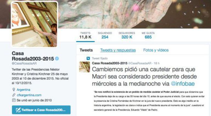Image resolution: width=211 pixels, height=116 pixels.
Task: Click Twittear a Casa Rosada200... button
Action: coord(41,110)
